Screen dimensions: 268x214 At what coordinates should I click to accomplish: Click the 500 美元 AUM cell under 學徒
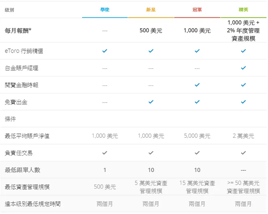105,187
